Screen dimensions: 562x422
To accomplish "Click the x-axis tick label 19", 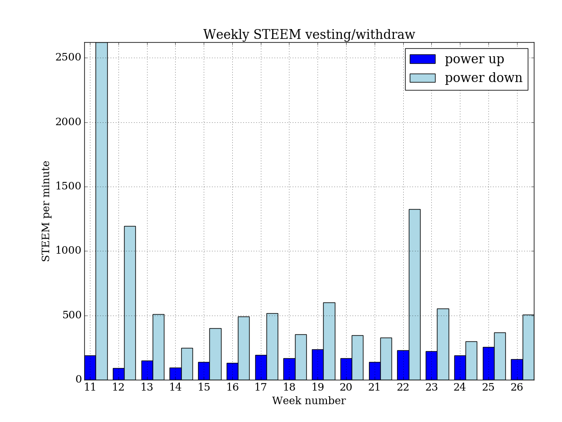I will pyautogui.click(x=318, y=388).
